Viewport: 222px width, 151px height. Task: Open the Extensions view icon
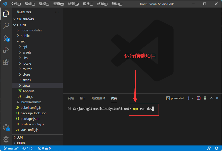tap(6, 62)
